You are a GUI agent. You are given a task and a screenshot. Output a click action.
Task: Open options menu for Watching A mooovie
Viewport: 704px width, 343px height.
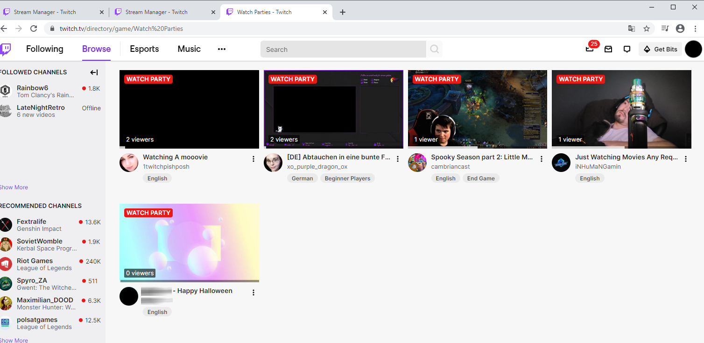[253, 159]
